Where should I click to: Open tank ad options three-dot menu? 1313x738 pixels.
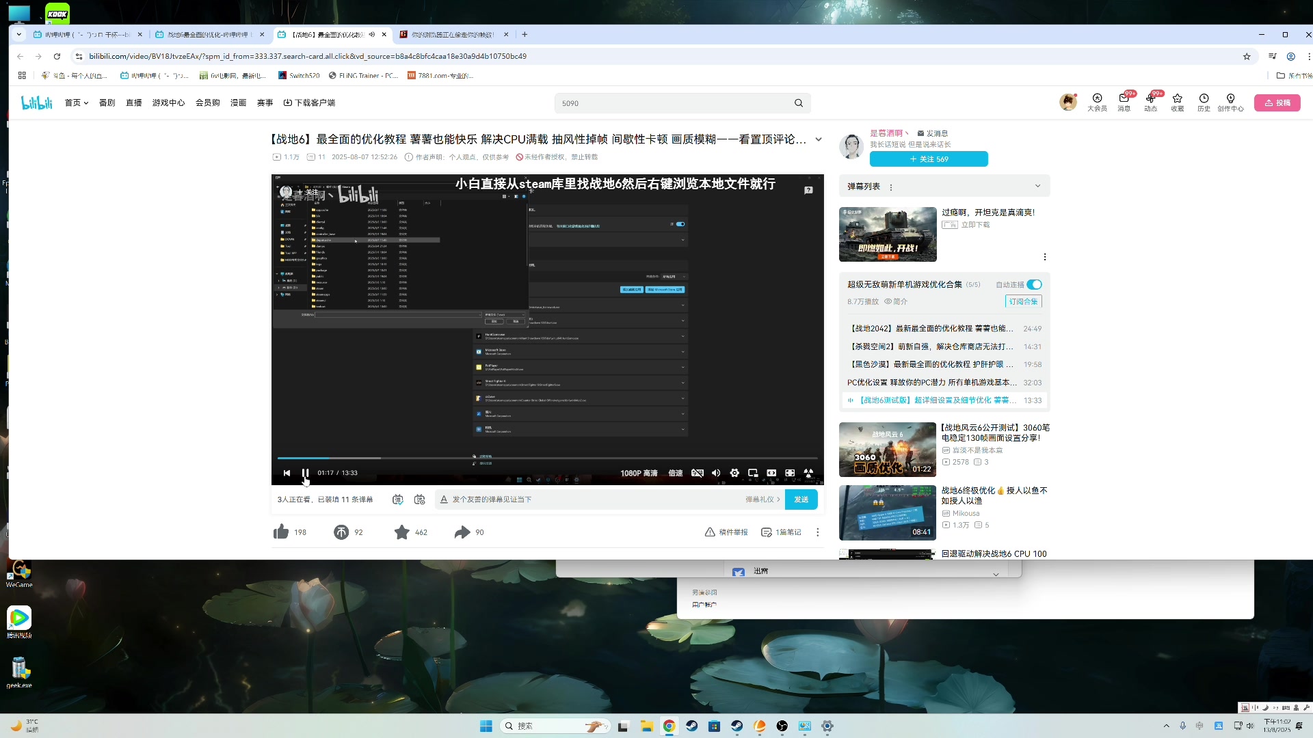click(1044, 257)
